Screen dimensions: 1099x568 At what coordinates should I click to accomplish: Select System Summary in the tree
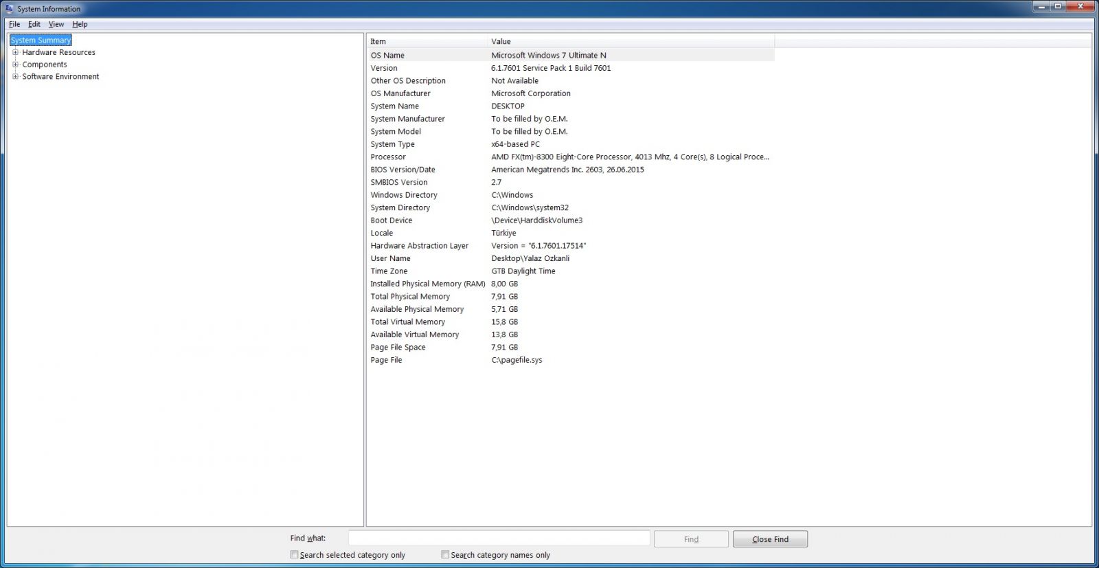coord(41,41)
